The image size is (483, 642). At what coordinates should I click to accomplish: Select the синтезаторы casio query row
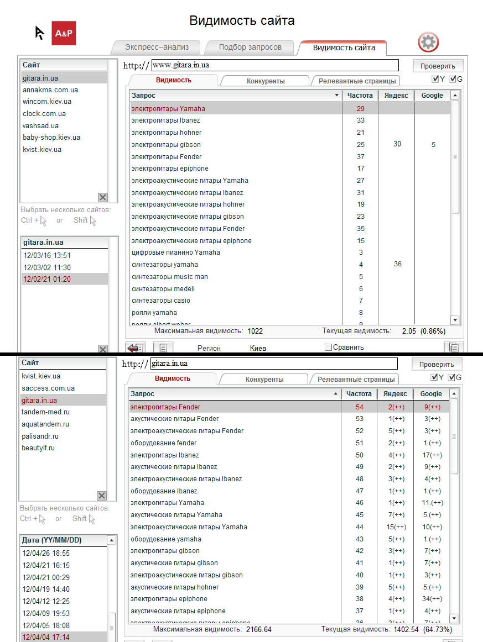[290, 301]
